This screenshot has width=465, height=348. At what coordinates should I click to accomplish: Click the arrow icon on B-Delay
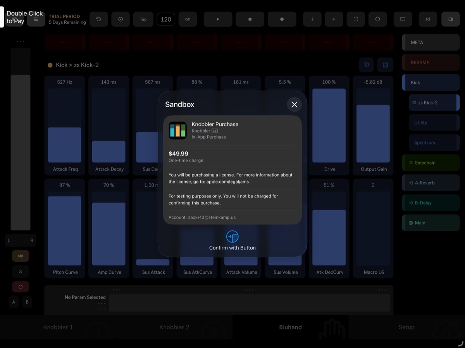point(411,203)
